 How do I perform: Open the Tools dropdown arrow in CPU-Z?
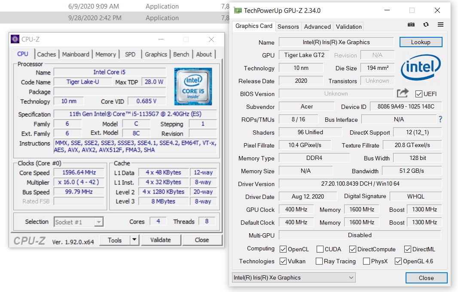pyautogui.click(x=134, y=240)
